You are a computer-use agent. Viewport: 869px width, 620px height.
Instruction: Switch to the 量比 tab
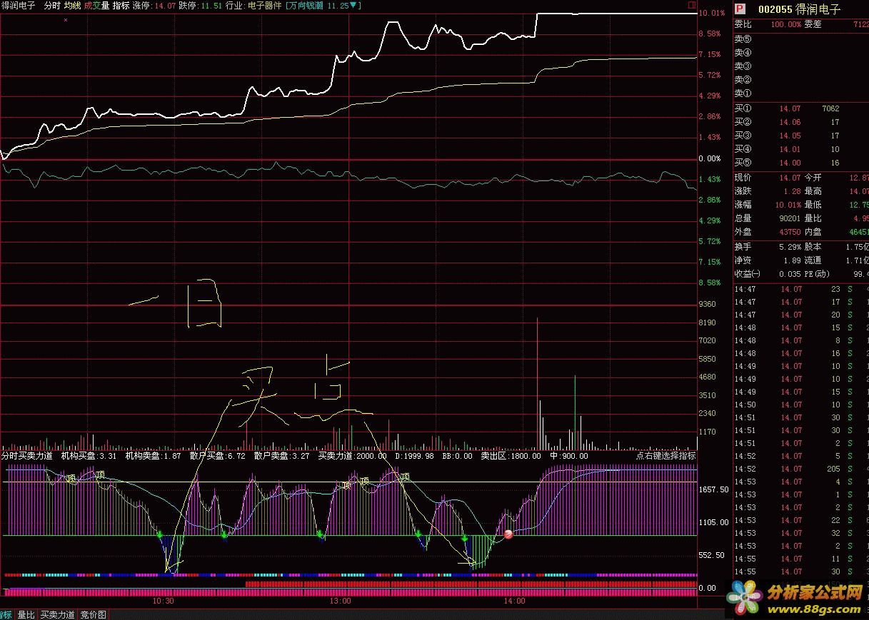[x=26, y=614]
